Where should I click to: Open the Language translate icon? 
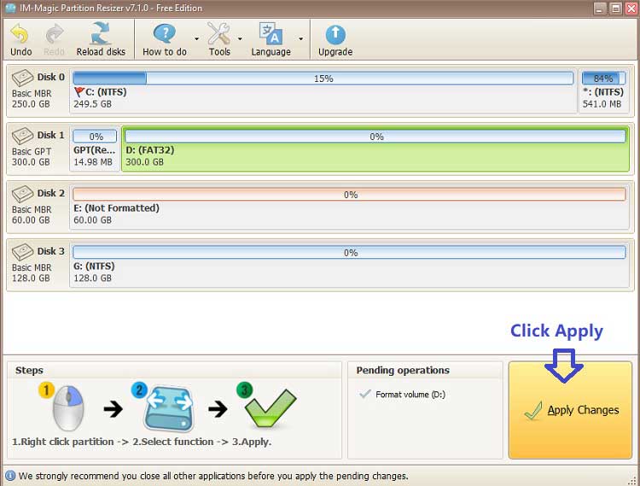pos(271,33)
